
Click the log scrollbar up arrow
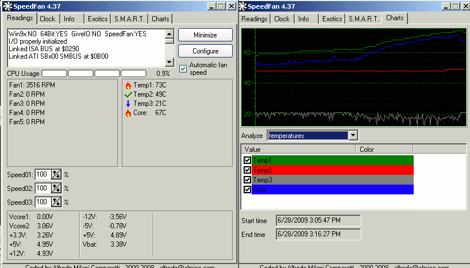click(x=169, y=33)
